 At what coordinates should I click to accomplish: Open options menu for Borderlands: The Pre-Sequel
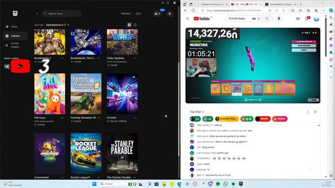[x=98, y=58]
